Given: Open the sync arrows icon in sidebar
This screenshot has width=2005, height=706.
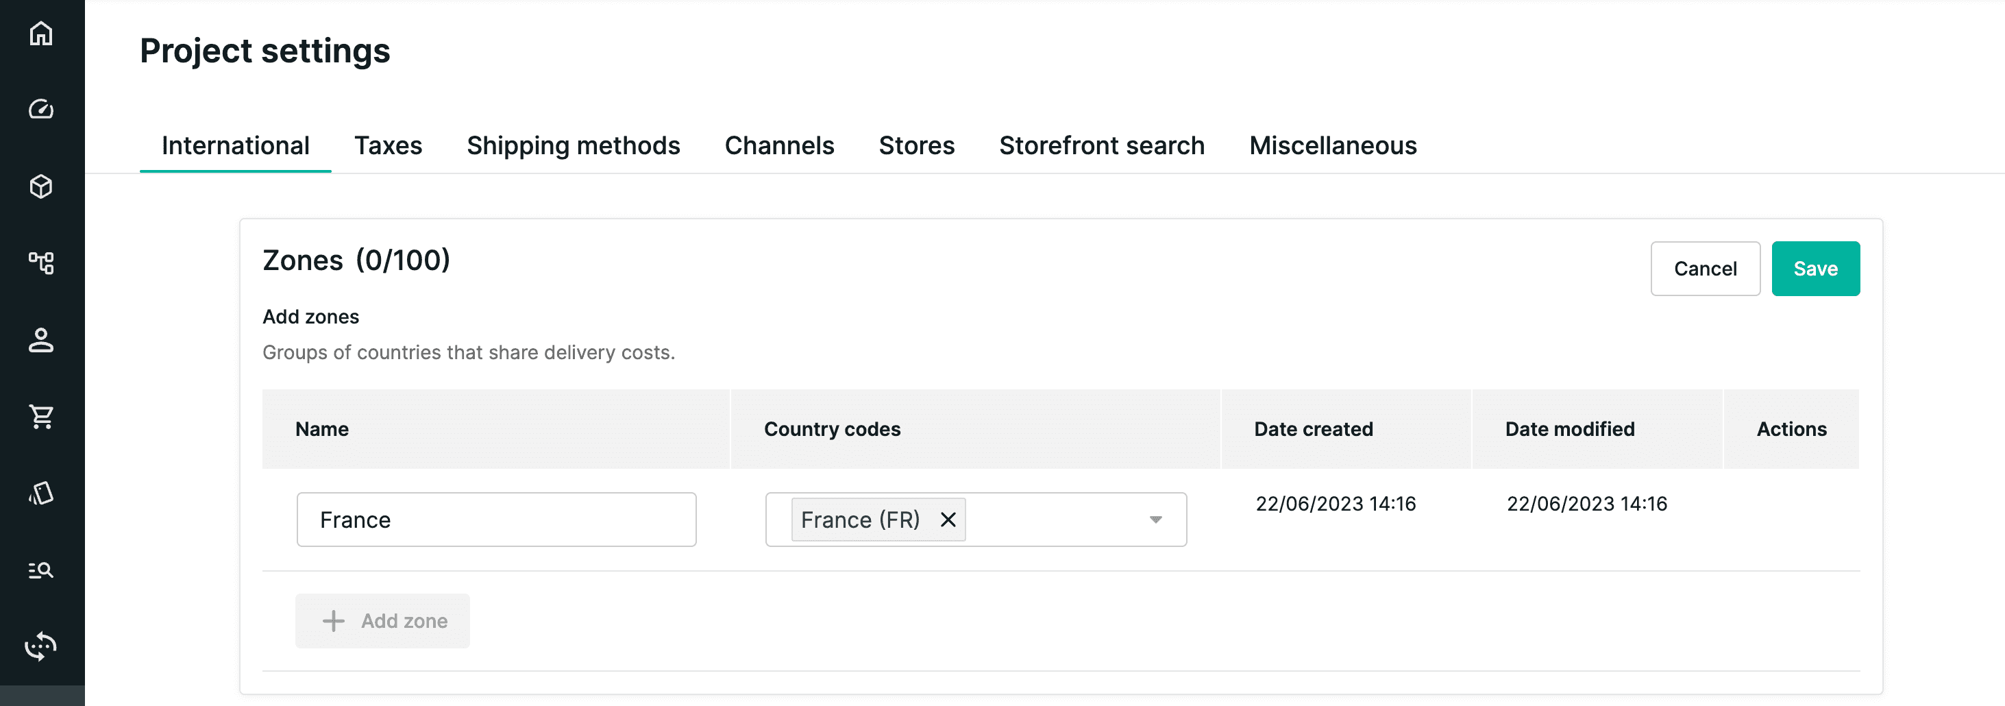Looking at the screenshot, I should pyautogui.click(x=41, y=646).
